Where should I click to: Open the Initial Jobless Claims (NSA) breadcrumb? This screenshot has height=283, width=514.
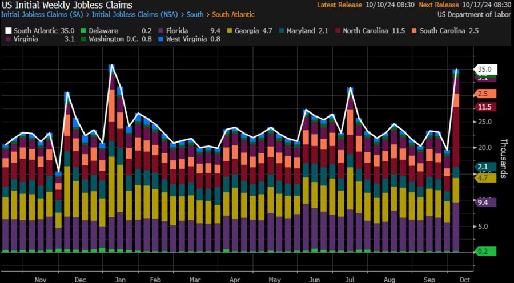click(133, 14)
